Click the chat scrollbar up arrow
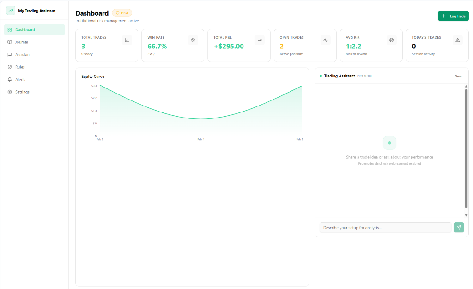The image size is (473, 289). (466, 86)
